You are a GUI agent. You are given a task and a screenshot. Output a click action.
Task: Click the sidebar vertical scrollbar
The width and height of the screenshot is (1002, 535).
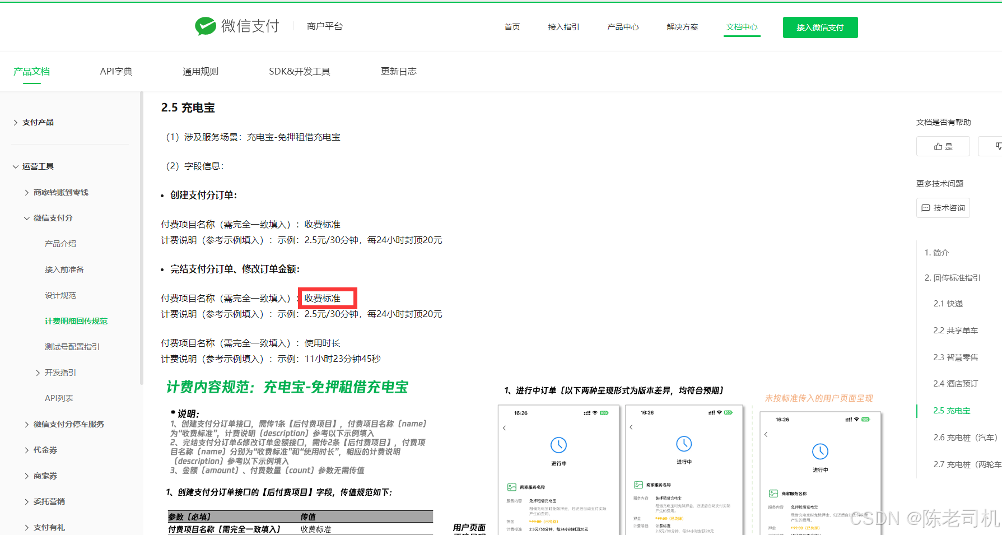pos(142,238)
